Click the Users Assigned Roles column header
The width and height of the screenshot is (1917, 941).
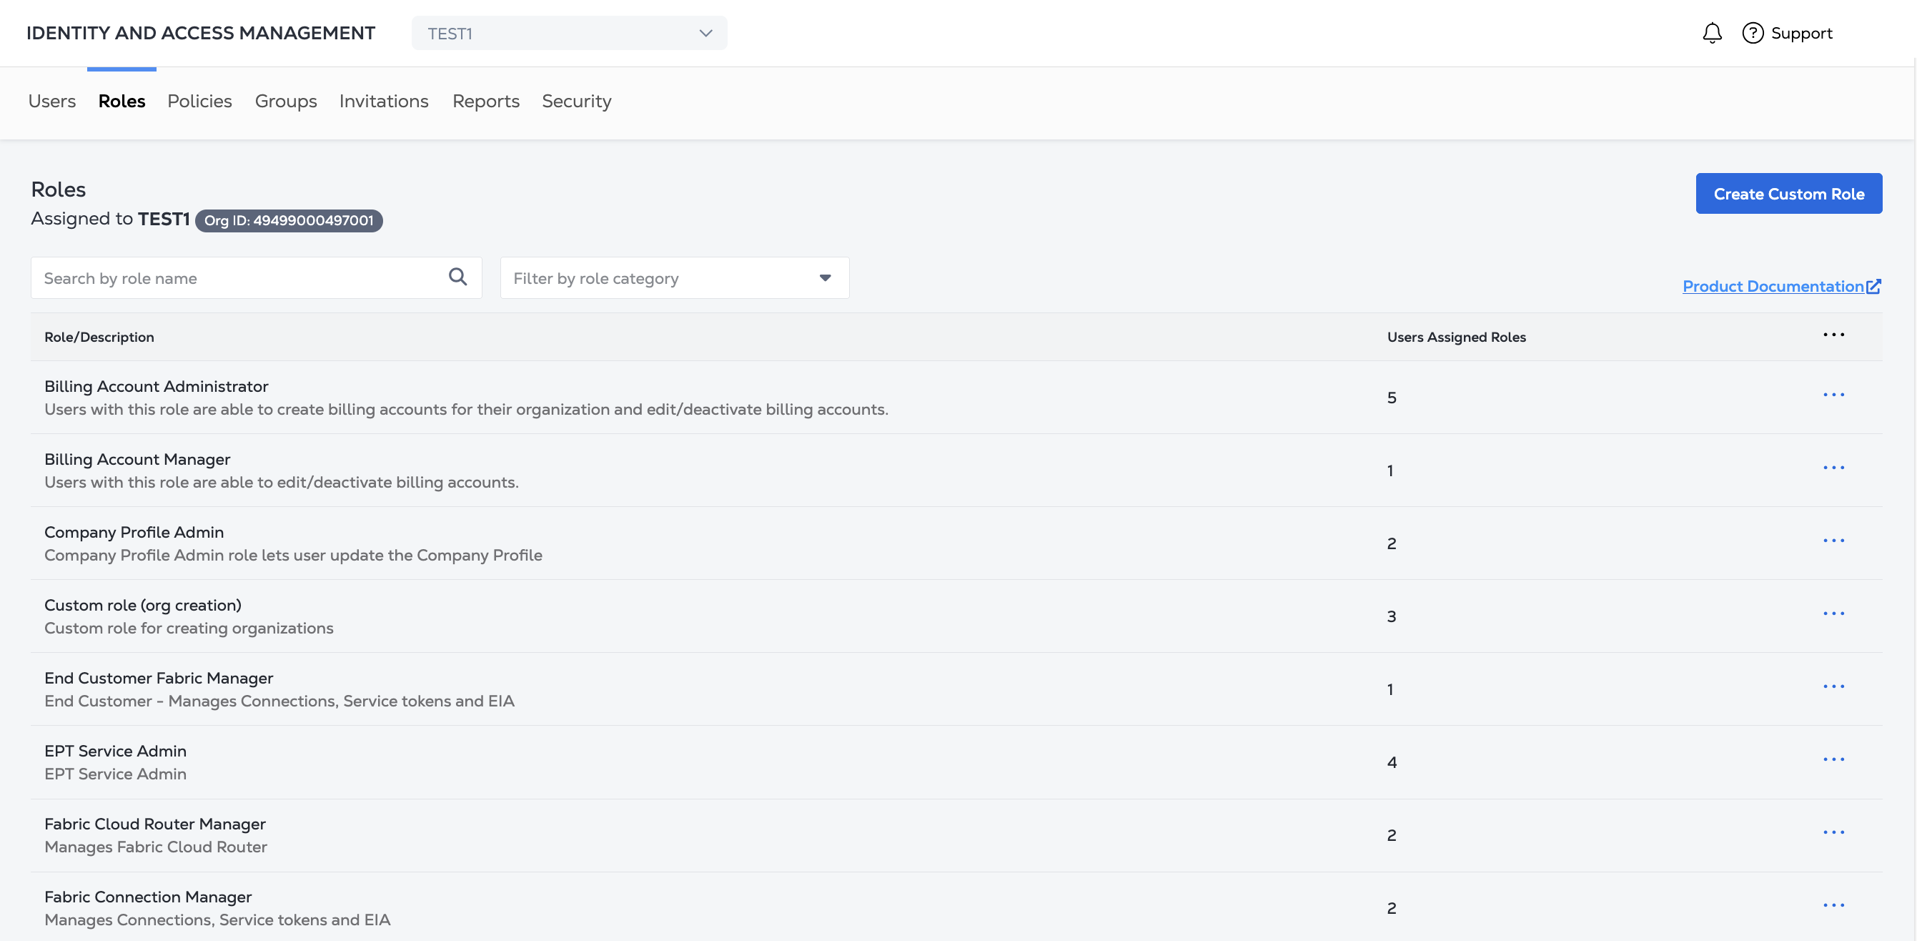pyautogui.click(x=1457, y=337)
